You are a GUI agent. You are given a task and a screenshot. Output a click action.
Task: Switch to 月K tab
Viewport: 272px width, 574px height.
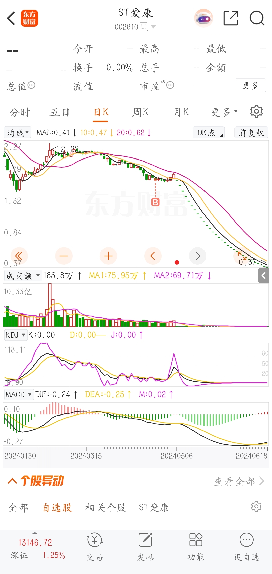point(181,112)
